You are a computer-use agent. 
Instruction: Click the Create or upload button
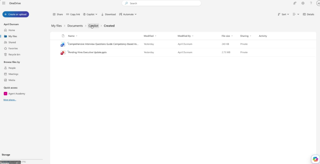click(16, 14)
